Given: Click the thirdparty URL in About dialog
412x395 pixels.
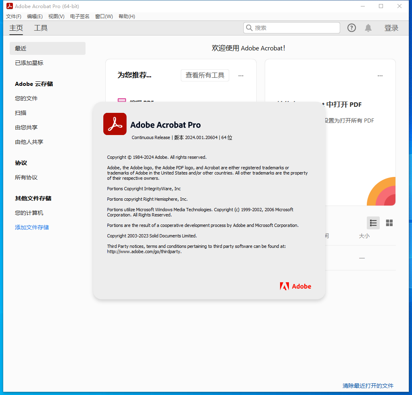Looking at the screenshot, I should point(144,252).
